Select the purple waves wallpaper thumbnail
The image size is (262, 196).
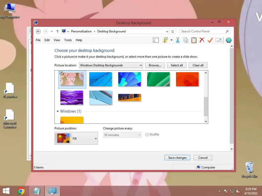pyautogui.click(x=72, y=98)
